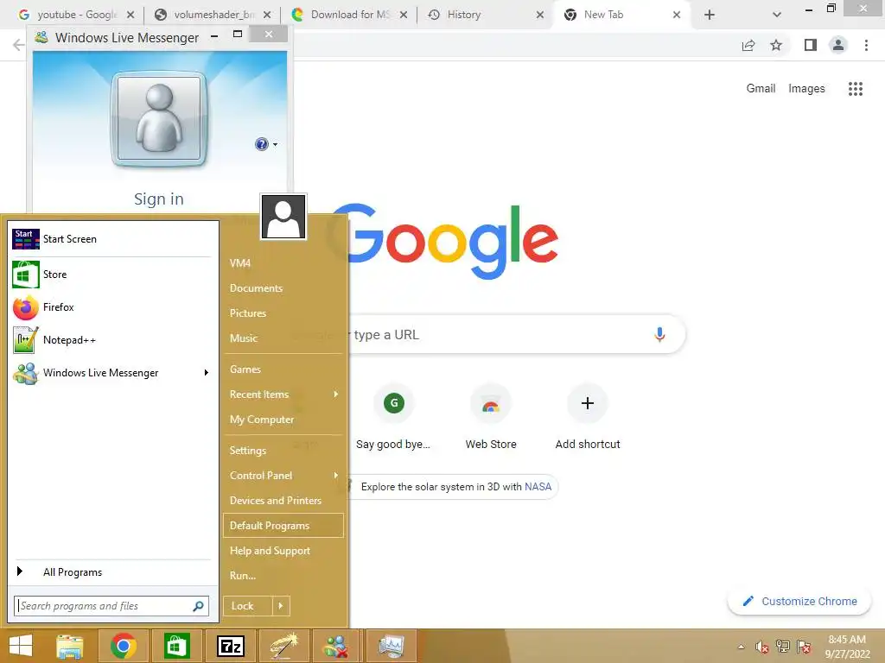Expand All Programs list
Viewport: 885px width, 663px height.
coord(111,572)
